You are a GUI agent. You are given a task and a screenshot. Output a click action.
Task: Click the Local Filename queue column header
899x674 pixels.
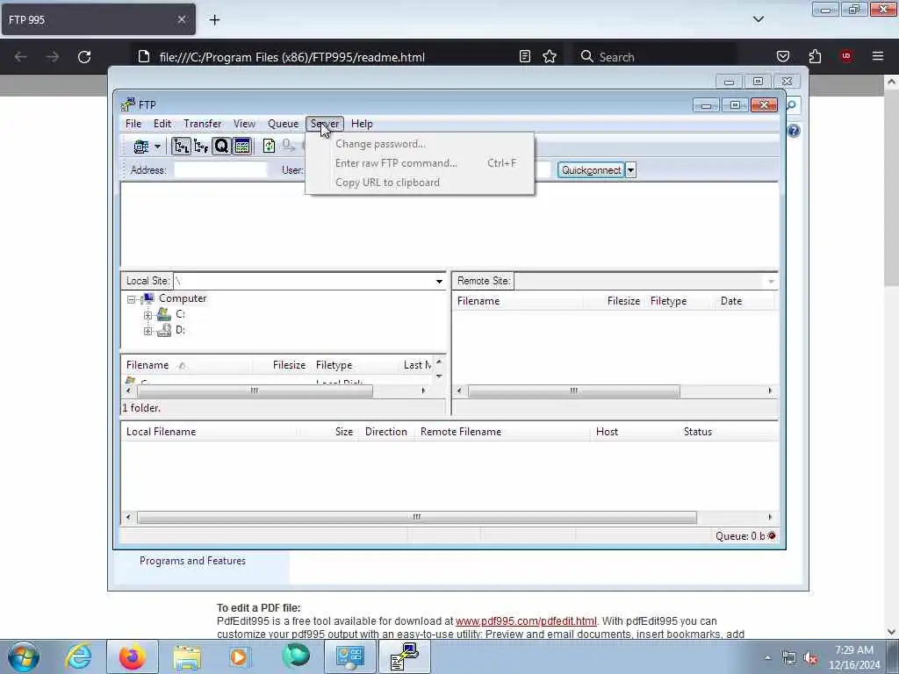209,432
